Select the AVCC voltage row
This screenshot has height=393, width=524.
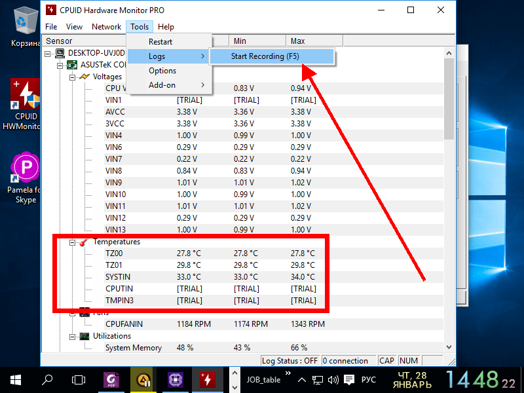pos(274,112)
